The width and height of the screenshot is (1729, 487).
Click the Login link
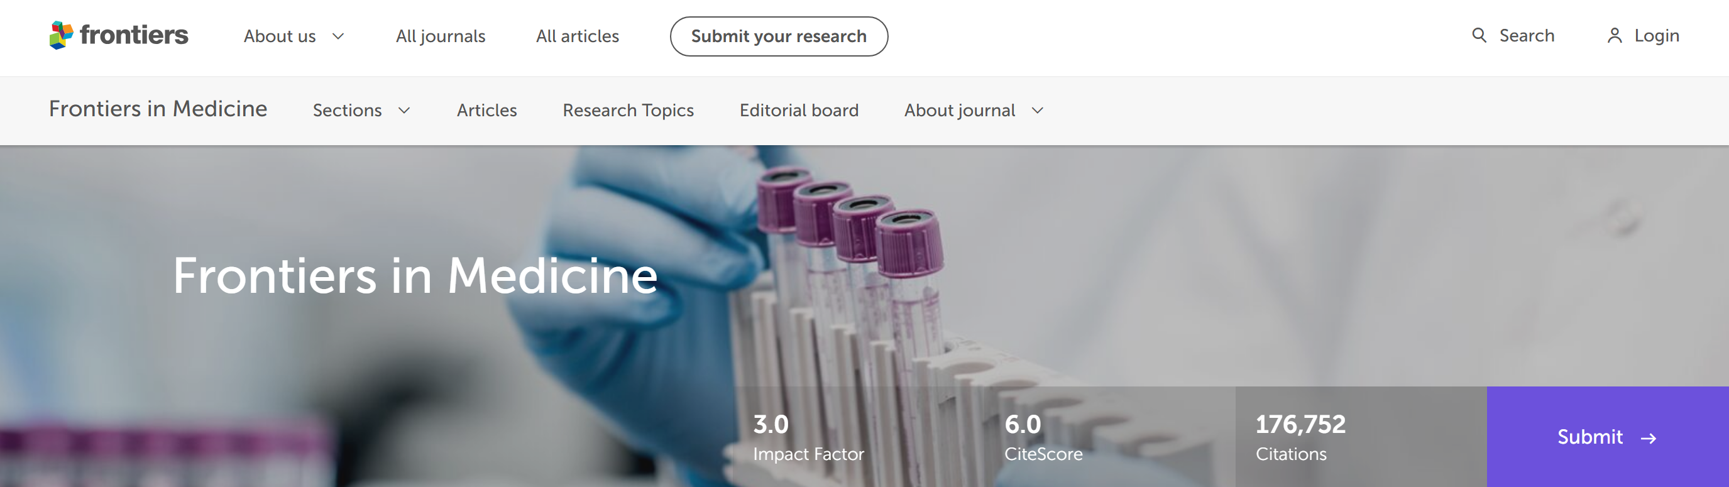click(1656, 36)
